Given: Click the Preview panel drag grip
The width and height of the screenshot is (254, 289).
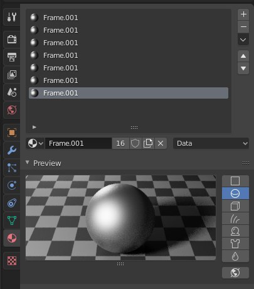Looking at the screenshot, I should pos(246,163).
